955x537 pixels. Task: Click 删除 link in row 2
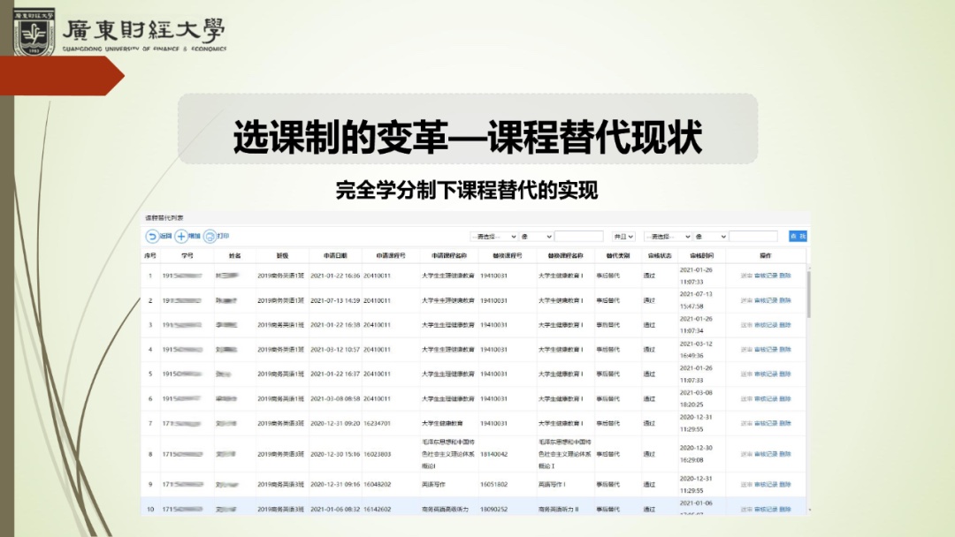pyautogui.click(x=785, y=300)
